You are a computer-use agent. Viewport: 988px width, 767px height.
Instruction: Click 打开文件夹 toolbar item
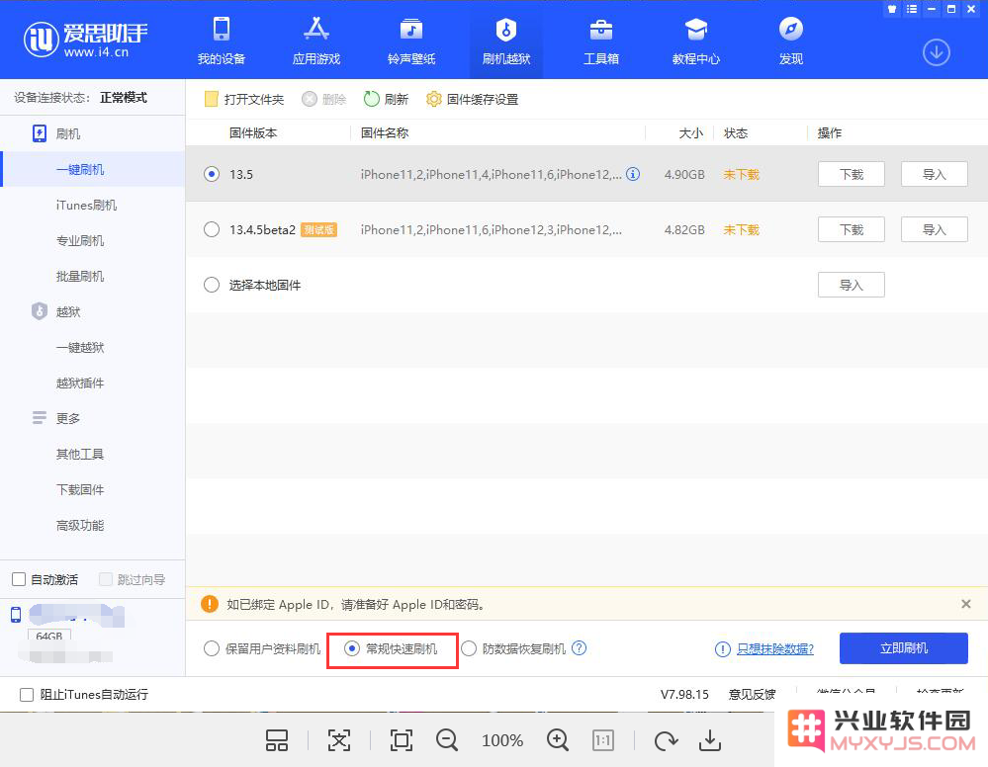(244, 99)
